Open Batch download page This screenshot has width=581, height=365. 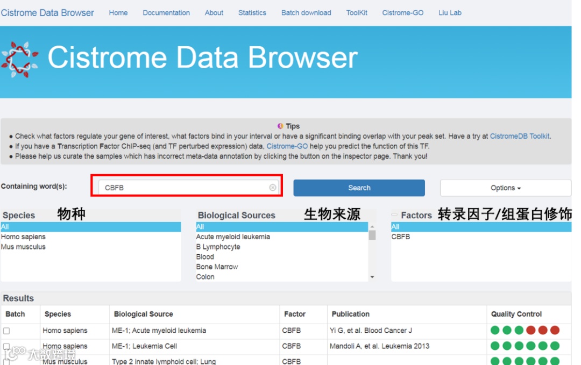(306, 12)
